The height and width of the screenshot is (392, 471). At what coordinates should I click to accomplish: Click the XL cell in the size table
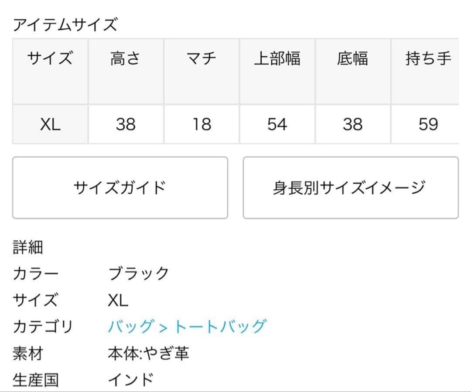coord(50,125)
